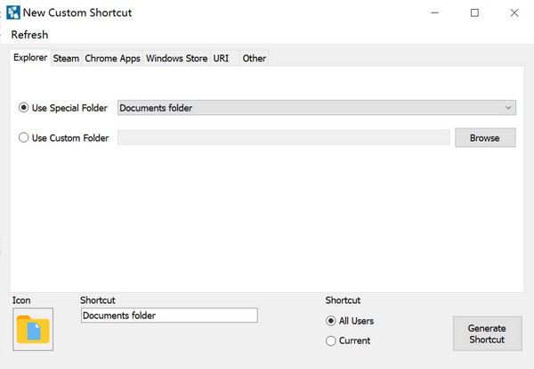This screenshot has width=534, height=369.
Task: Go to the Windows Store tab
Action: 176,59
